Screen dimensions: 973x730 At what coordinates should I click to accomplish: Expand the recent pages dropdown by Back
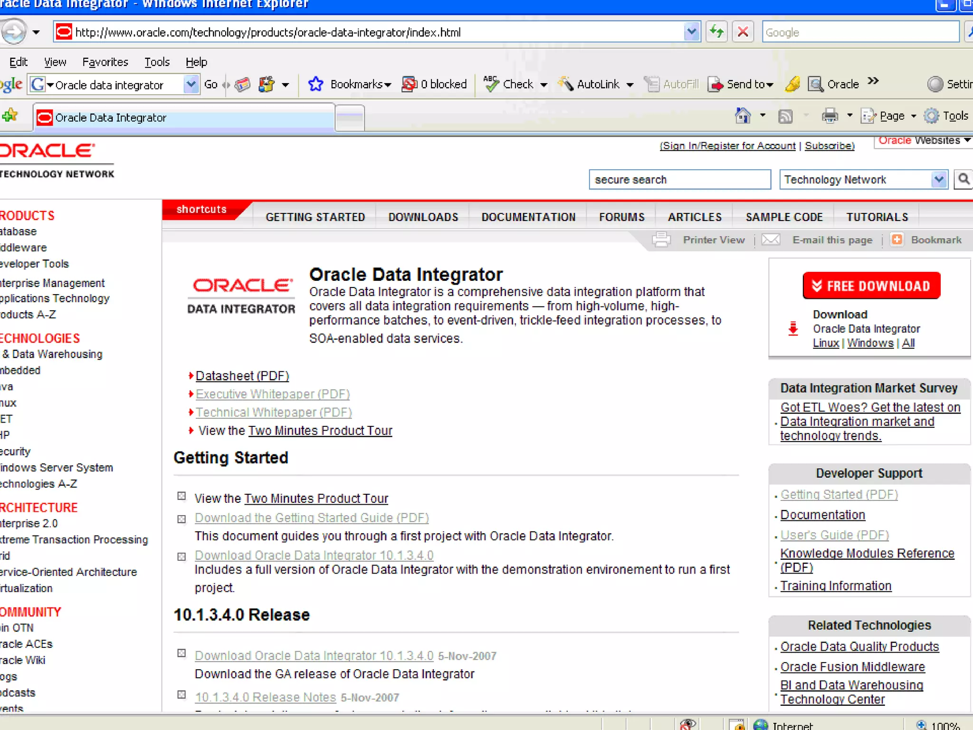click(36, 32)
